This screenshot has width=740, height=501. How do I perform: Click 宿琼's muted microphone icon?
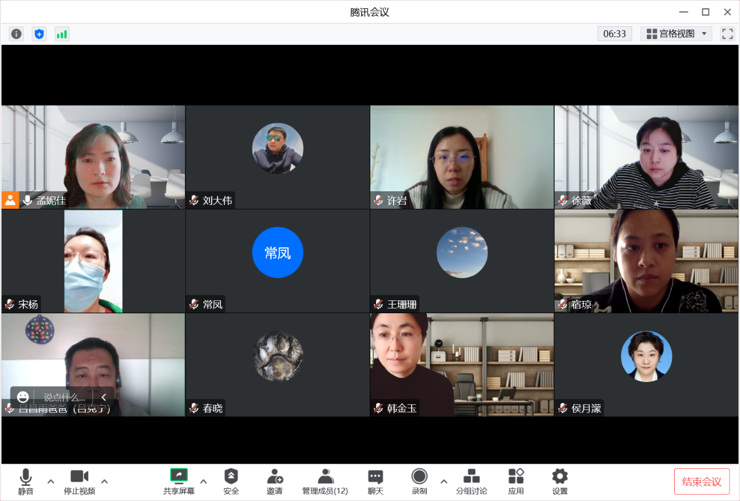[563, 304]
